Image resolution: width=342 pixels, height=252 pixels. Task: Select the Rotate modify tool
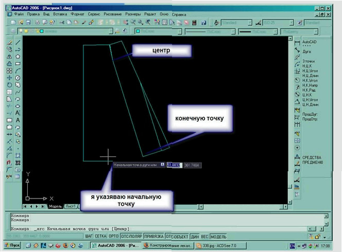[x=10, y=84]
